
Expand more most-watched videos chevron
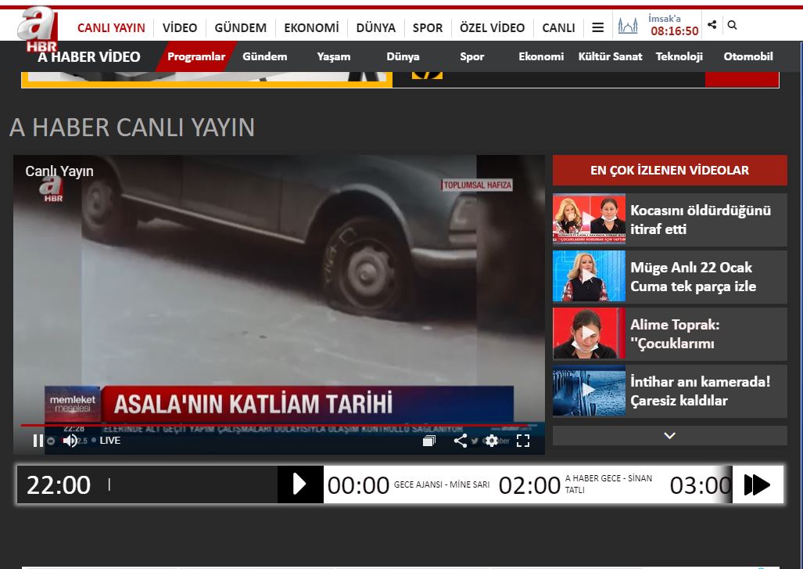tap(669, 436)
